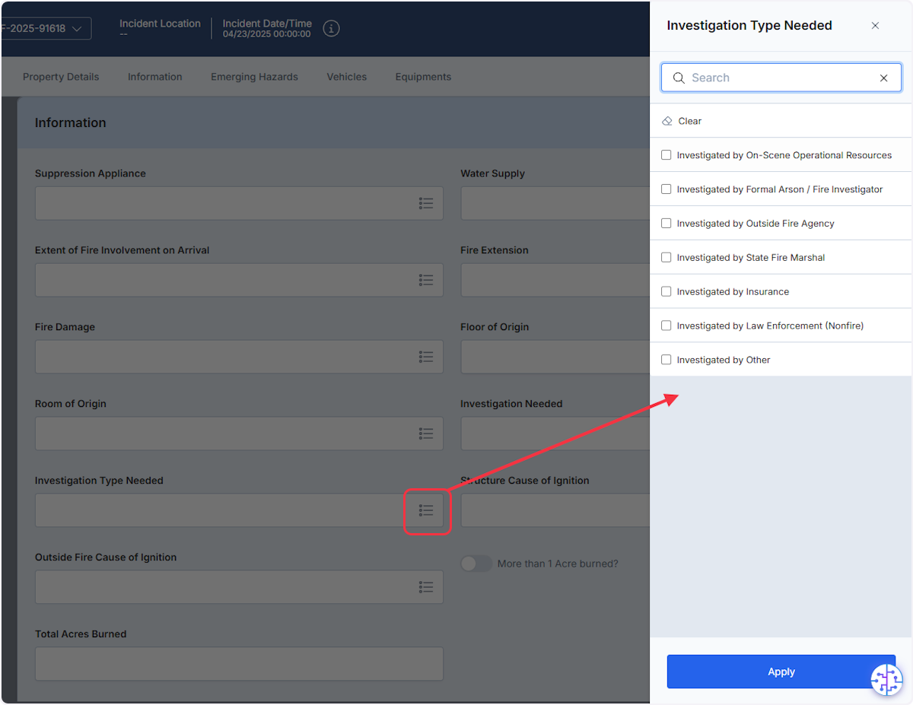The image size is (913, 705).
Task: Click the incident date info icon
Action: point(331,29)
